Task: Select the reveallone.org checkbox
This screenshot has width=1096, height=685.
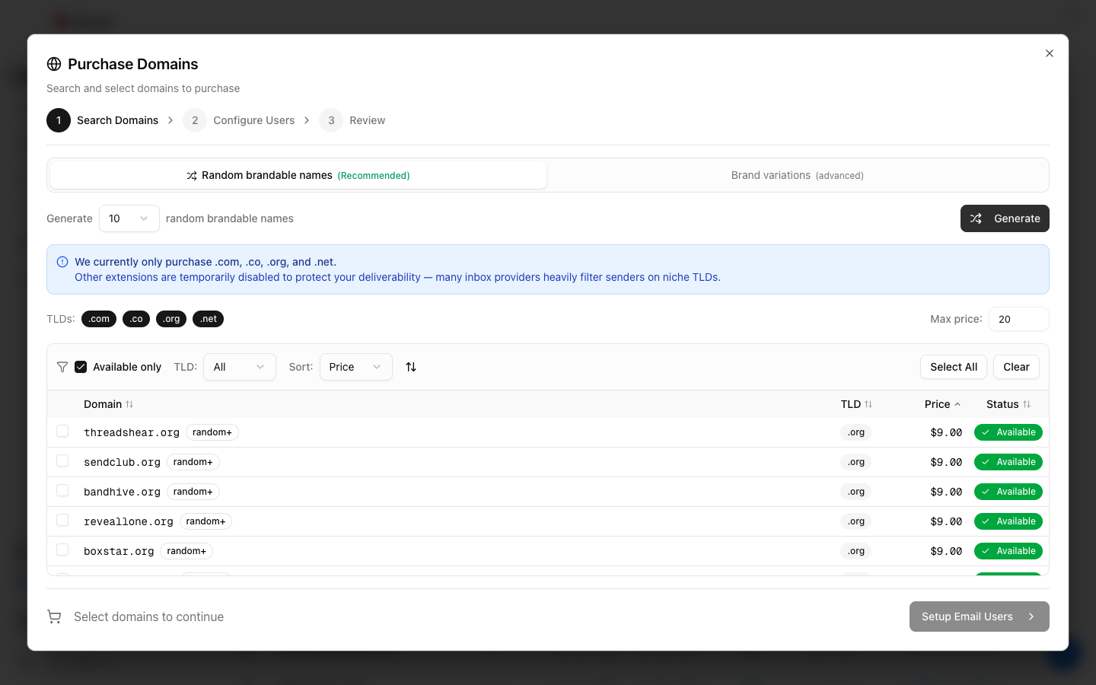Action: point(62,520)
